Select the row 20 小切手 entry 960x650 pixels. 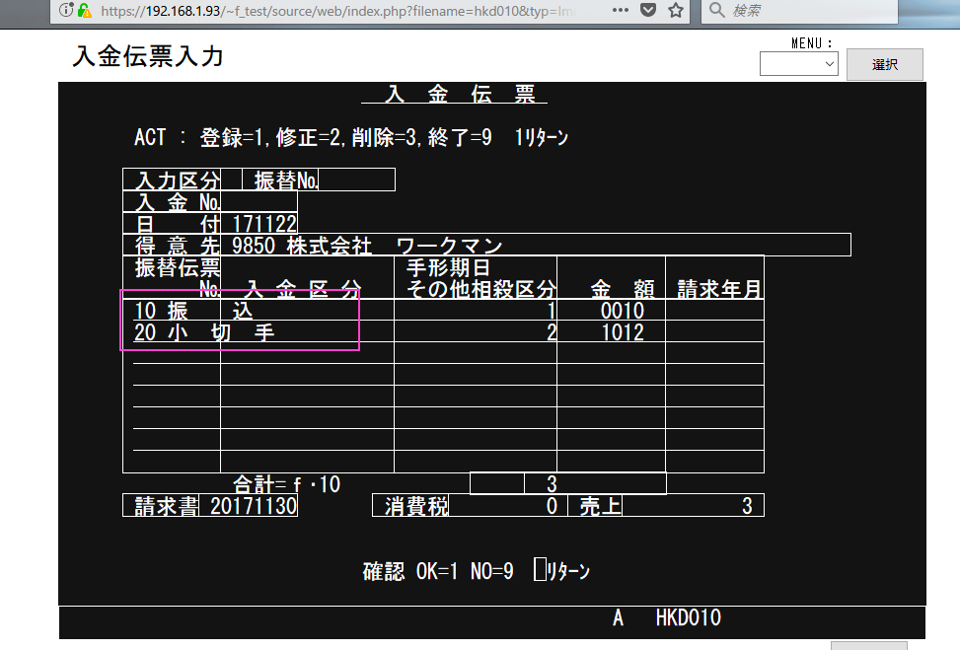[239, 332]
